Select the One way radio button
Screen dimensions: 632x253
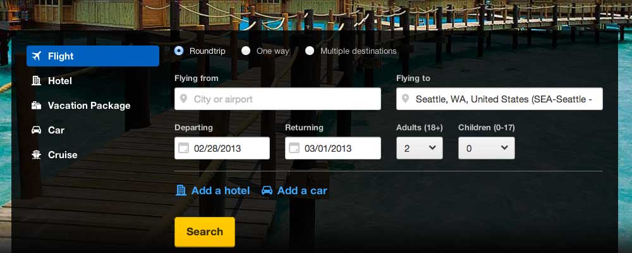click(x=246, y=51)
